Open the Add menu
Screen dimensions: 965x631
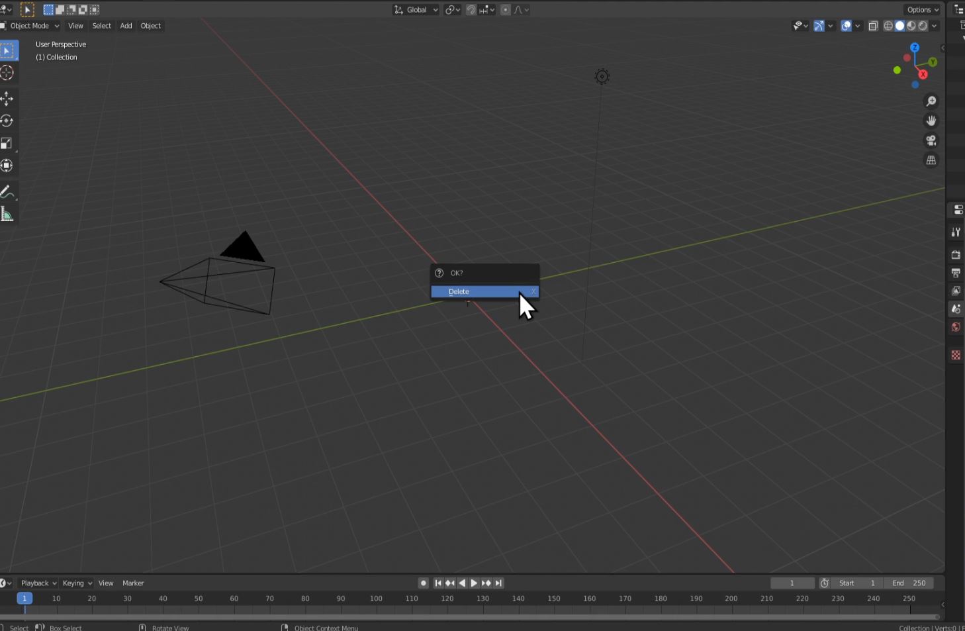tap(126, 26)
